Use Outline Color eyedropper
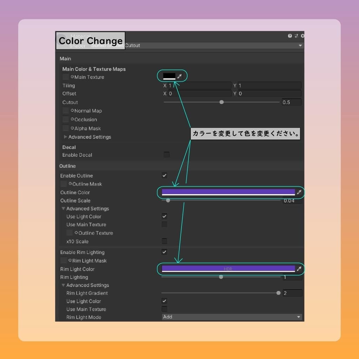Viewport: 359px width, 359px height. click(x=299, y=192)
